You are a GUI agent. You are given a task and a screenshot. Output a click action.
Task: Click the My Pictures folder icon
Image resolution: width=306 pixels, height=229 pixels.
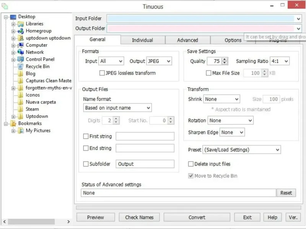[21, 131]
